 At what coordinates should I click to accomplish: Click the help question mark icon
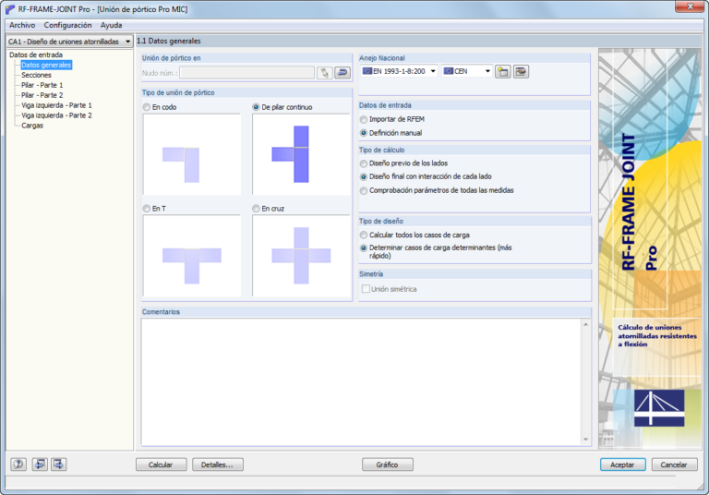point(18,465)
